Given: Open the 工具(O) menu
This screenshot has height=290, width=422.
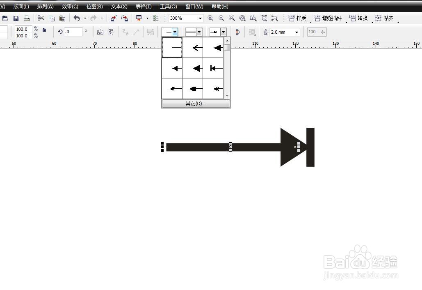Looking at the screenshot, I should click(x=168, y=6).
